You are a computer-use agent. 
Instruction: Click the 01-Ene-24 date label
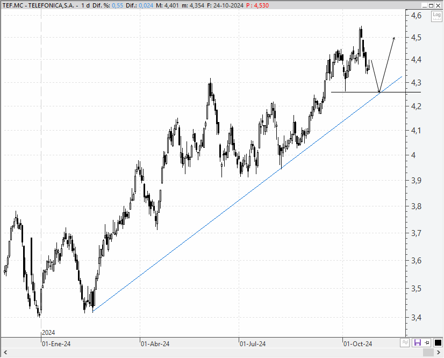56,344
